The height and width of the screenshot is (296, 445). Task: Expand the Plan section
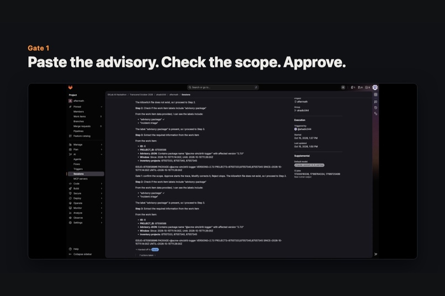click(86, 149)
